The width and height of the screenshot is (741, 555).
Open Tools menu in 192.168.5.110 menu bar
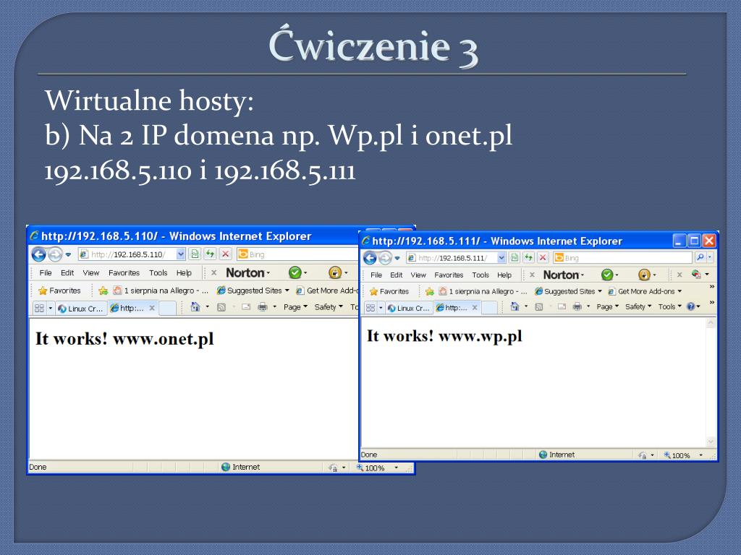point(158,272)
